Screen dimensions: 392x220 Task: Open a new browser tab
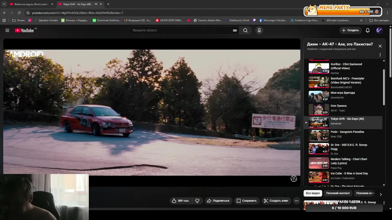(108, 4)
